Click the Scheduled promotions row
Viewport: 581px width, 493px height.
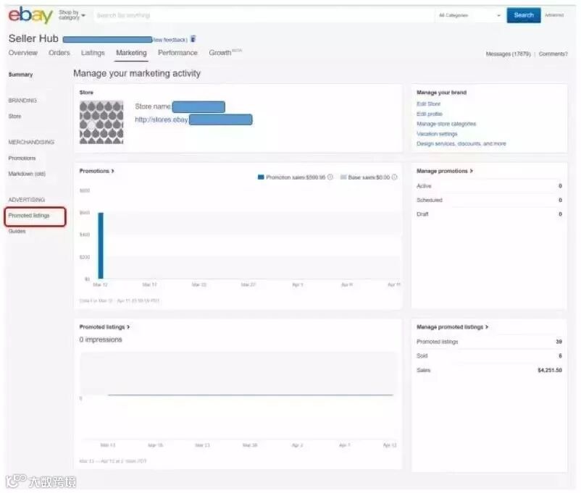tap(489, 200)
